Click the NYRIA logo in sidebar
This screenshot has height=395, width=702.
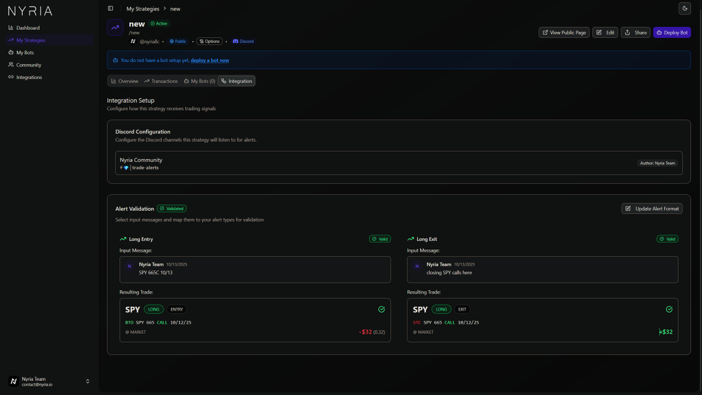30,11
